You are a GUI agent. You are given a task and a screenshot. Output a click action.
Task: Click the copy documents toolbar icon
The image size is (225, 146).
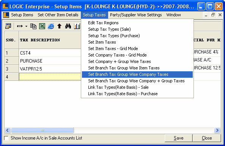click(33, 26)
